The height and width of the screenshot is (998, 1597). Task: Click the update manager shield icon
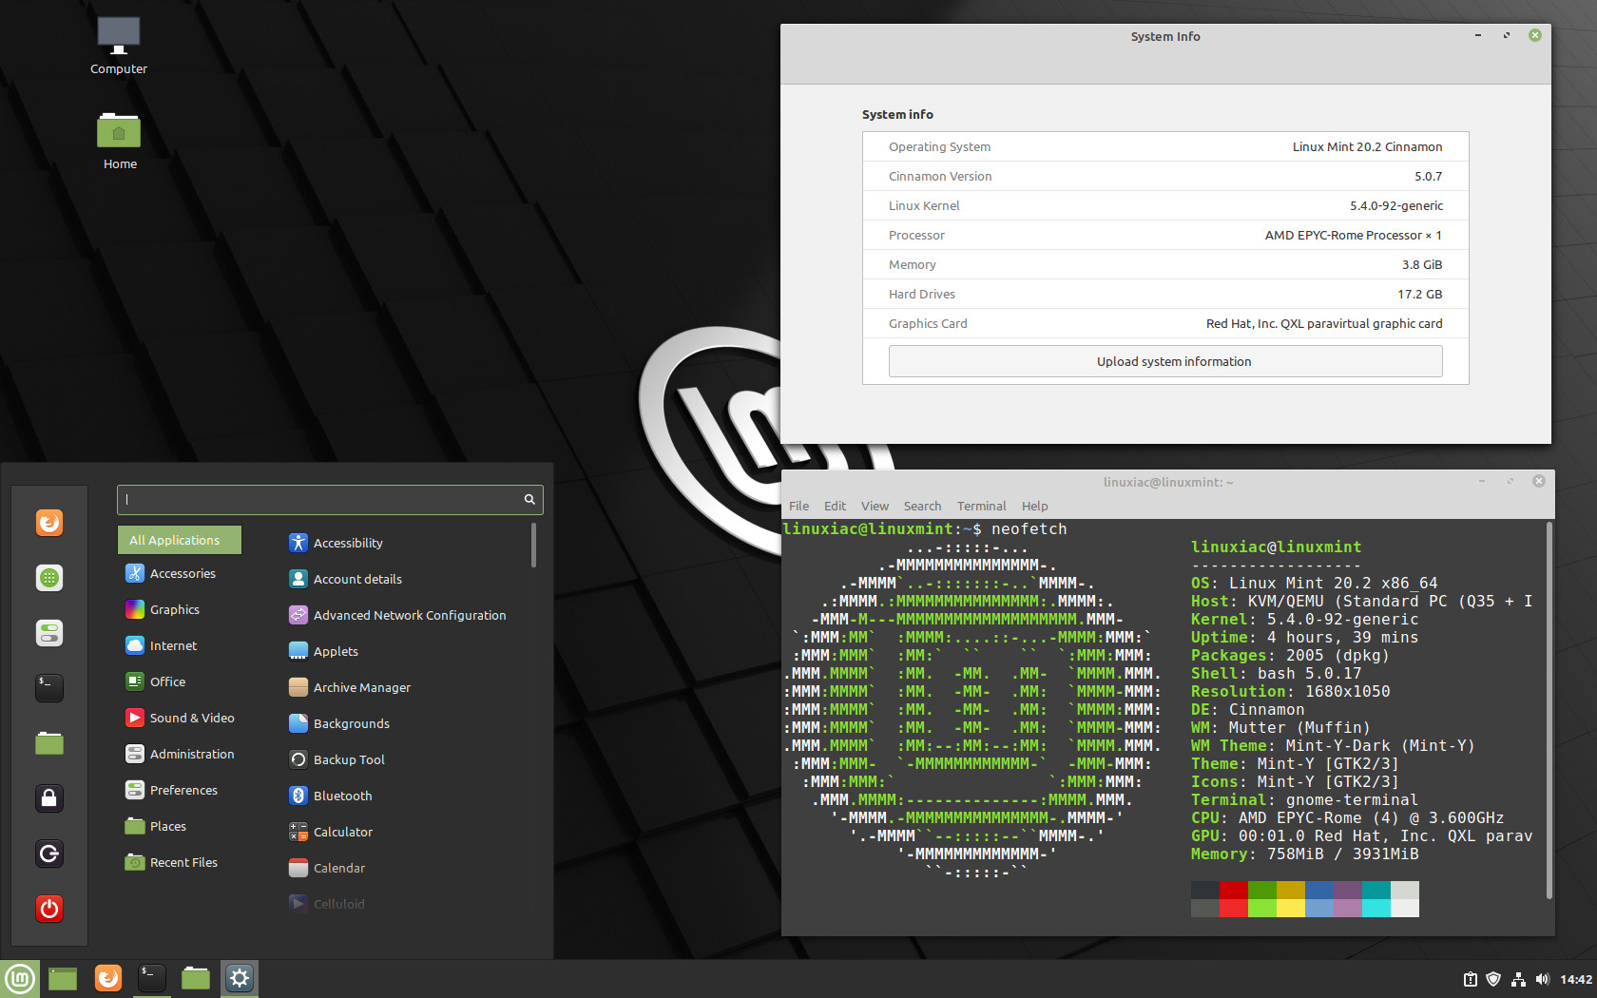coord(1493,979)
